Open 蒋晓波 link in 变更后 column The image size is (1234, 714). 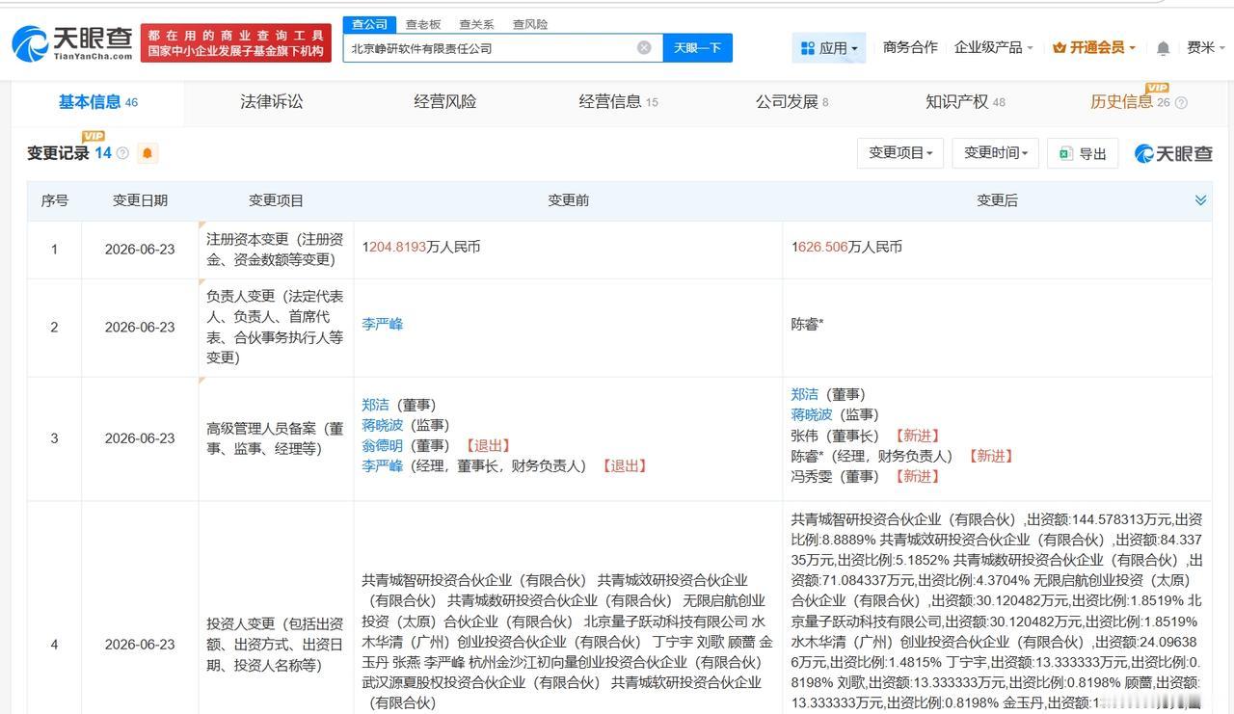(812, 414)
